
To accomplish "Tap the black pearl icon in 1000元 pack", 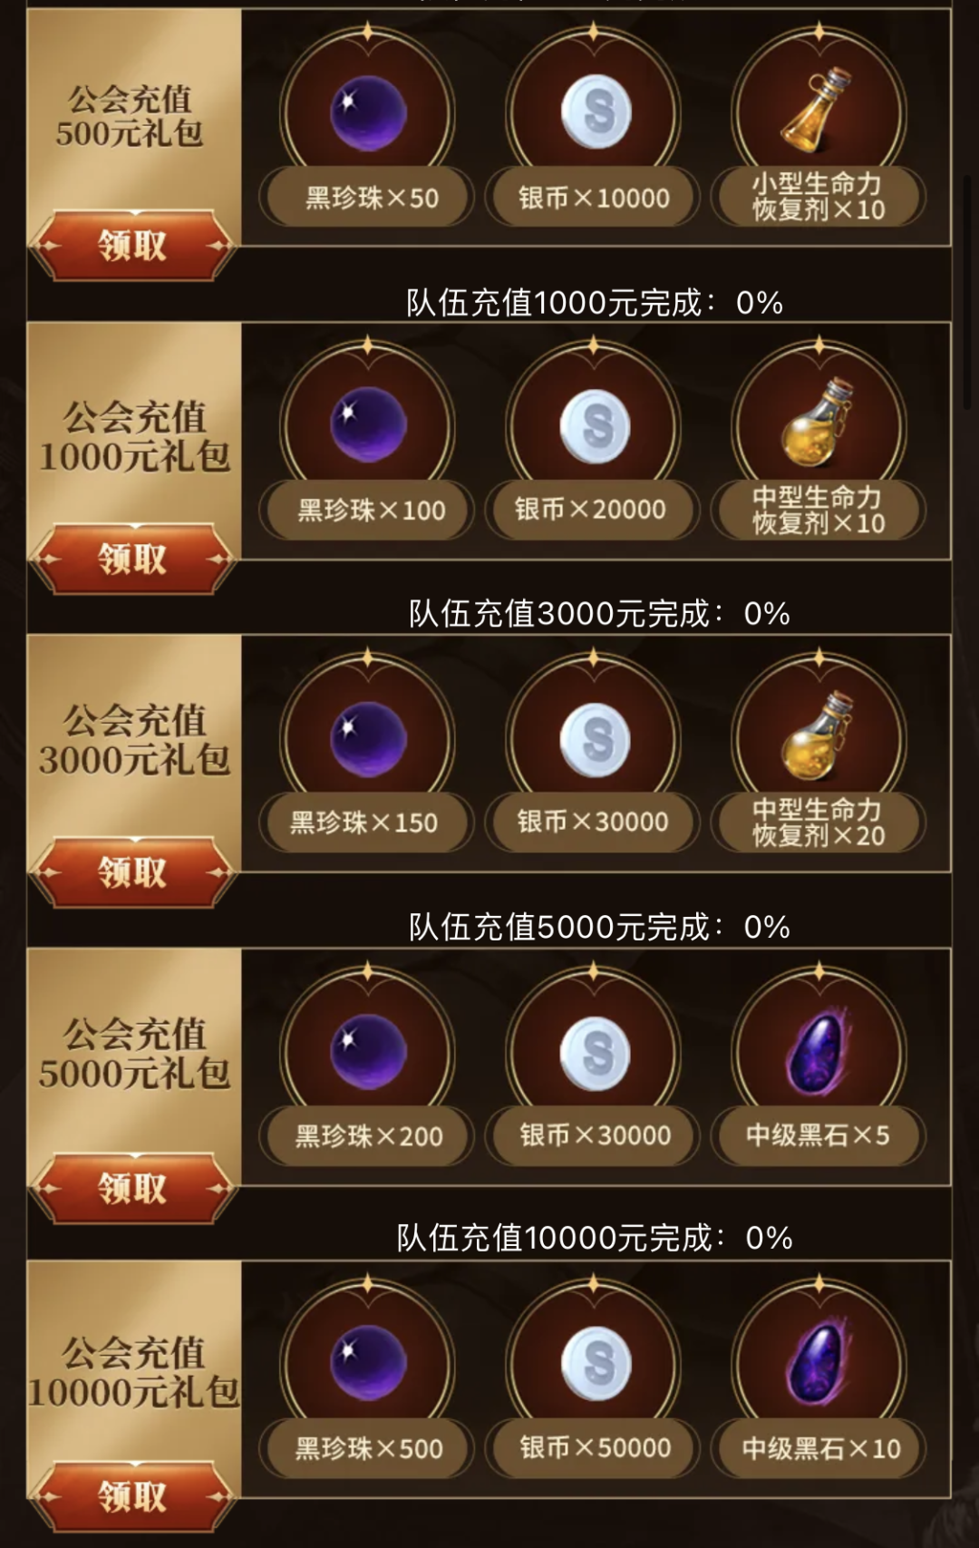I will [x=367, y=424].
